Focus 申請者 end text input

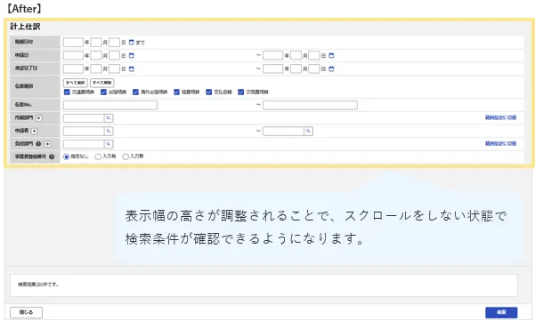[284, 132]
